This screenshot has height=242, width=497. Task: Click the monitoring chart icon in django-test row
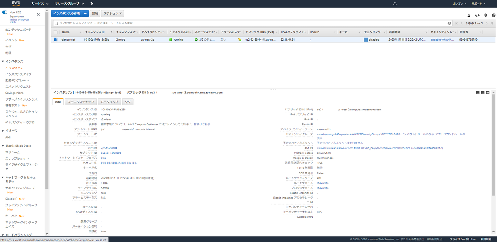click(366, 40)
